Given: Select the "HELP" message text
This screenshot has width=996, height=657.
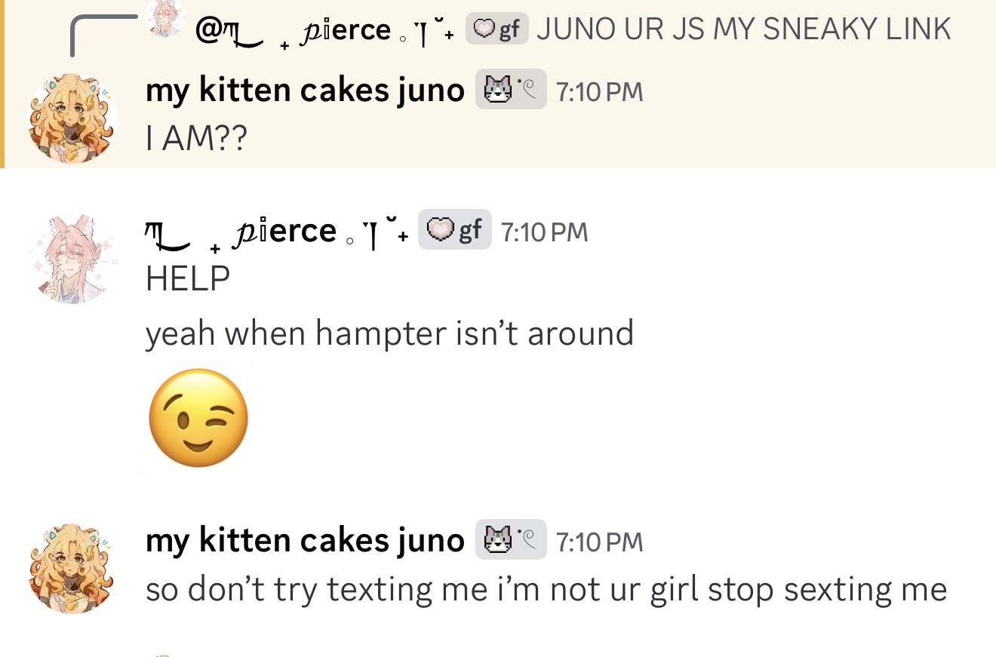Looking at the screenshot, I should 188,279.
